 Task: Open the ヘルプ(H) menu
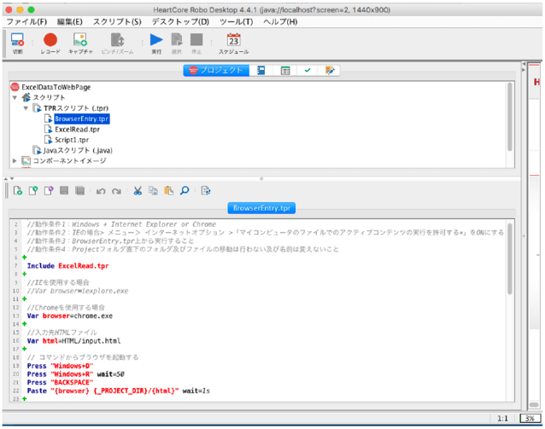280,22
